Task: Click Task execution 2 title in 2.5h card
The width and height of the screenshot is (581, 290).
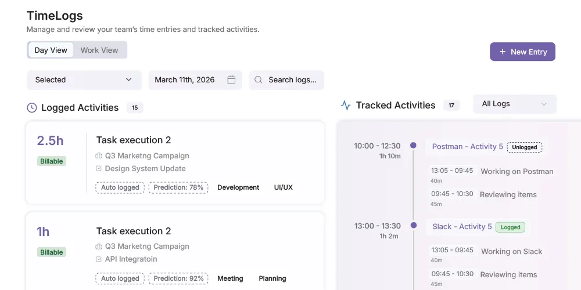Action: (134, 140)
